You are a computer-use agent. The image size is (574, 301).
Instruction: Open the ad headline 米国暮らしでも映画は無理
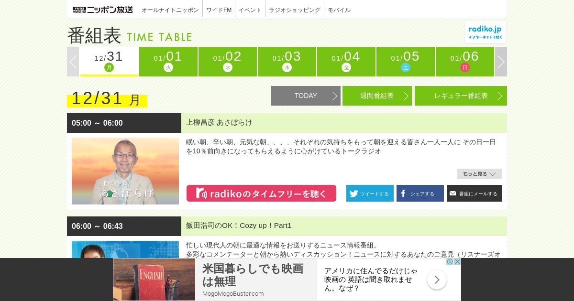253,275
